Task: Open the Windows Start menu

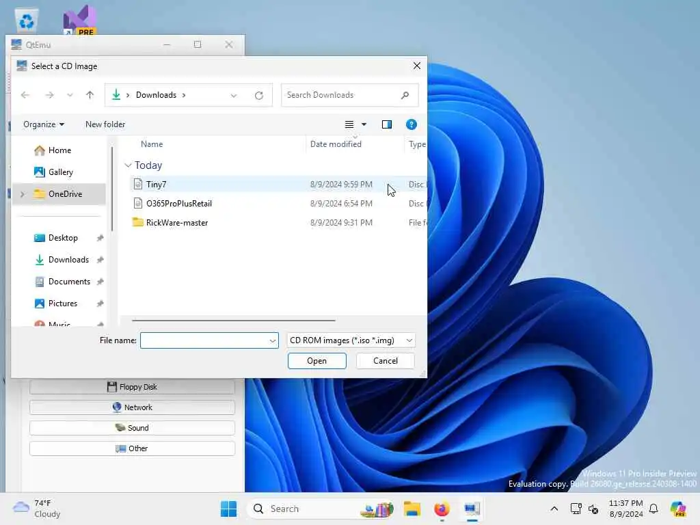Action: [228, 509]
